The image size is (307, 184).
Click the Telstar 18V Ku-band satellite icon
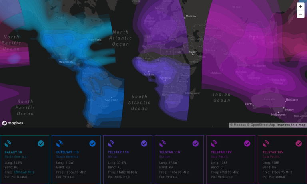pyautogui.click(x=265, y=144)
